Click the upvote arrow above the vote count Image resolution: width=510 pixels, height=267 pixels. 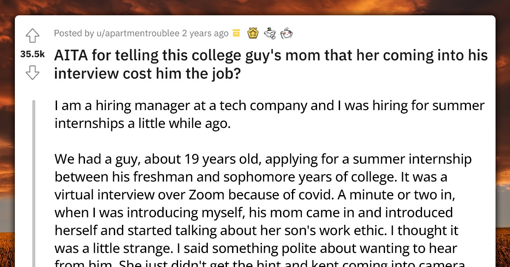32,36
